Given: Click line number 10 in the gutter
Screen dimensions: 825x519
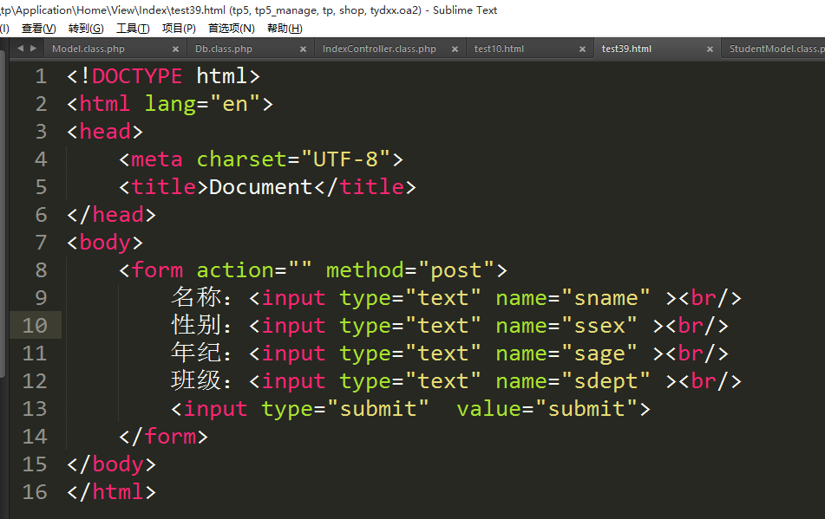Looking at the screenshot, I should (x=35, y=325).
